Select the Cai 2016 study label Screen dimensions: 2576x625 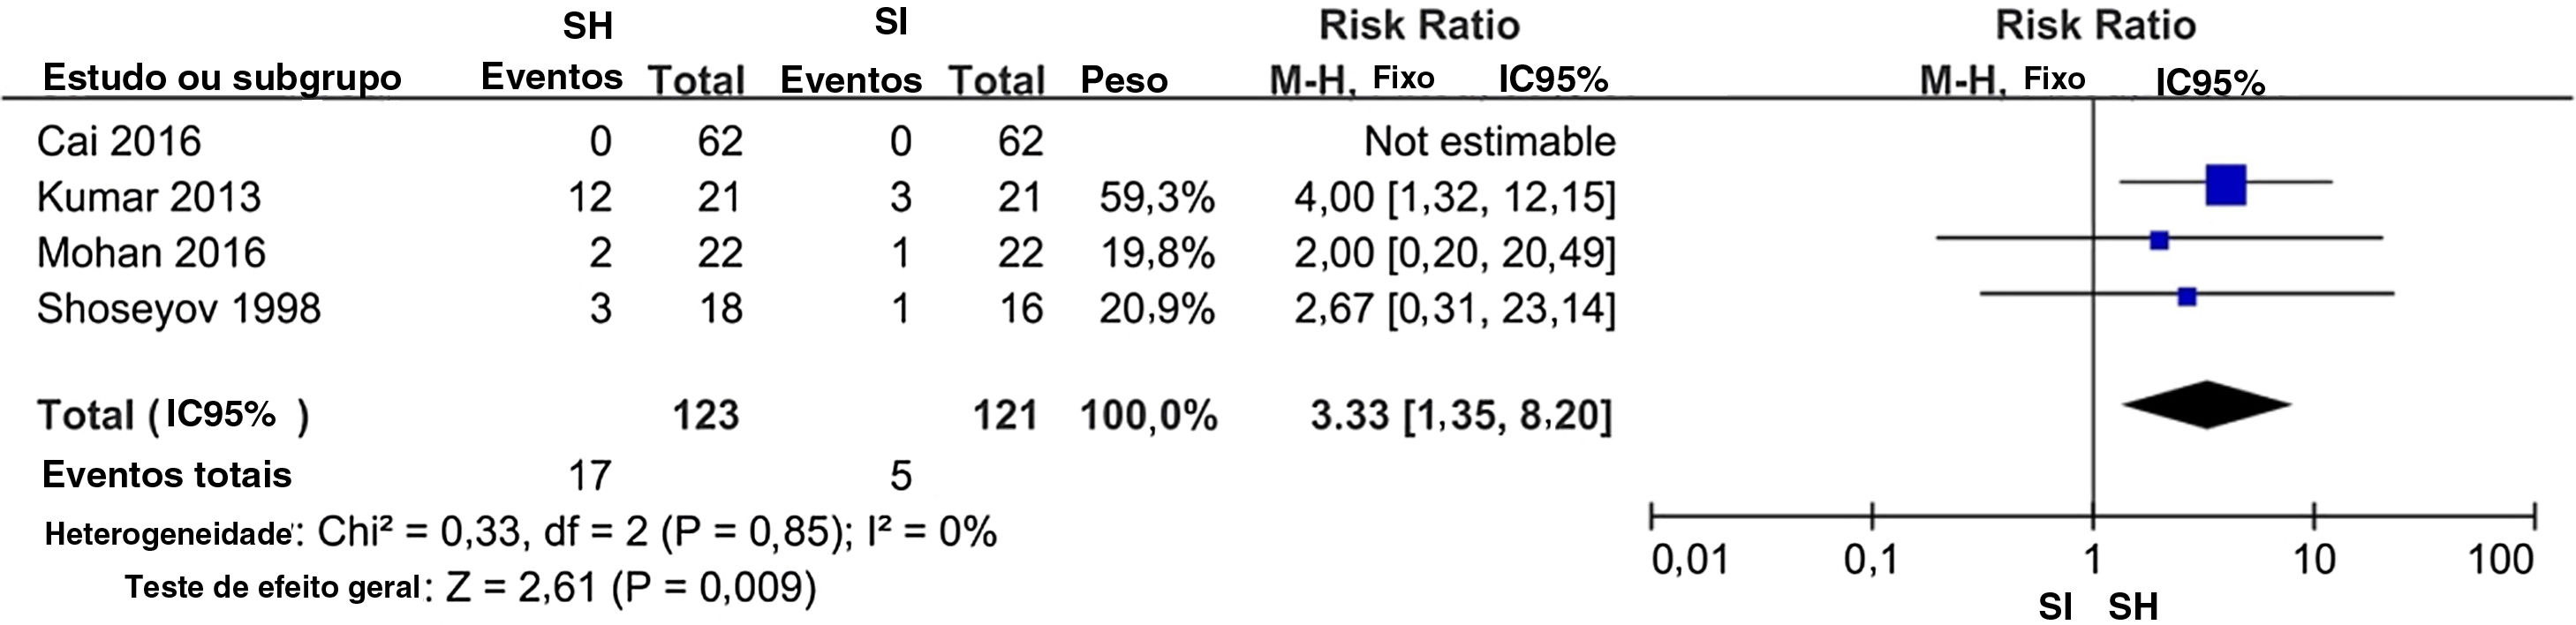(119, 142)
